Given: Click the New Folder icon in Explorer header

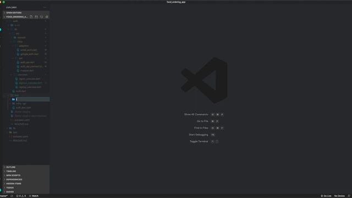Looking at the screenshot, I should coord(36,17).
